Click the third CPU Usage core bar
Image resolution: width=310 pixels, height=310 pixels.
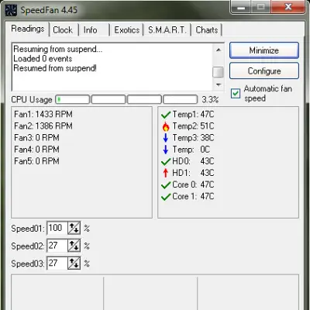[x=144, y=99]
